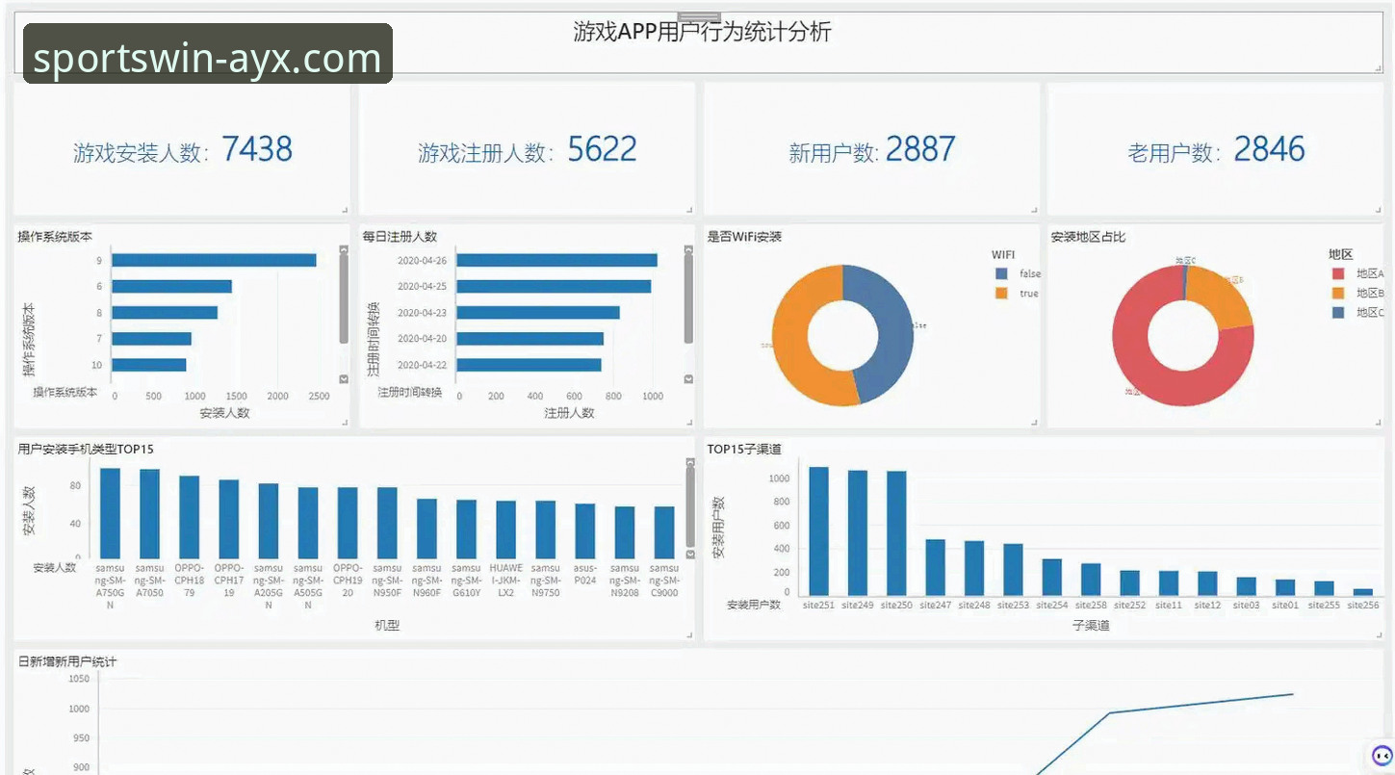Click the 老用户数 value 2846

click(1269, 149)
